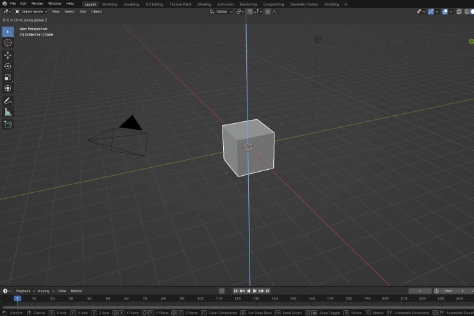474x316 pixels.
Task: Switch to the Shading workspace tab
Action: 204,4
